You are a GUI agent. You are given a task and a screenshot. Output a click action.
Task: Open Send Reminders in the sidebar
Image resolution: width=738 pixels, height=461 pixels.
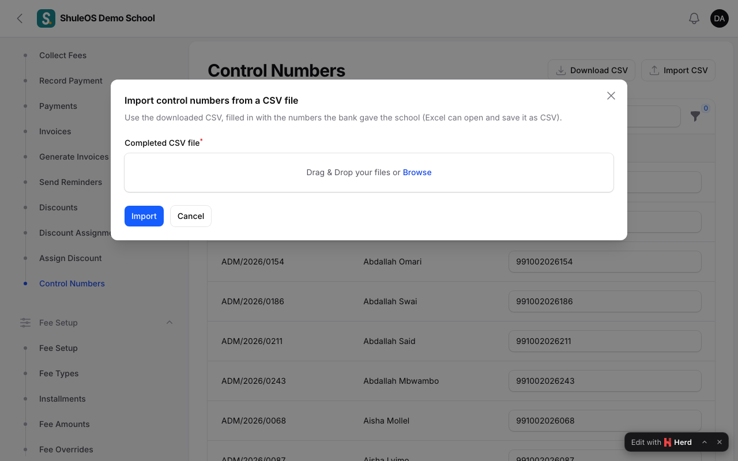coord(70,182)
